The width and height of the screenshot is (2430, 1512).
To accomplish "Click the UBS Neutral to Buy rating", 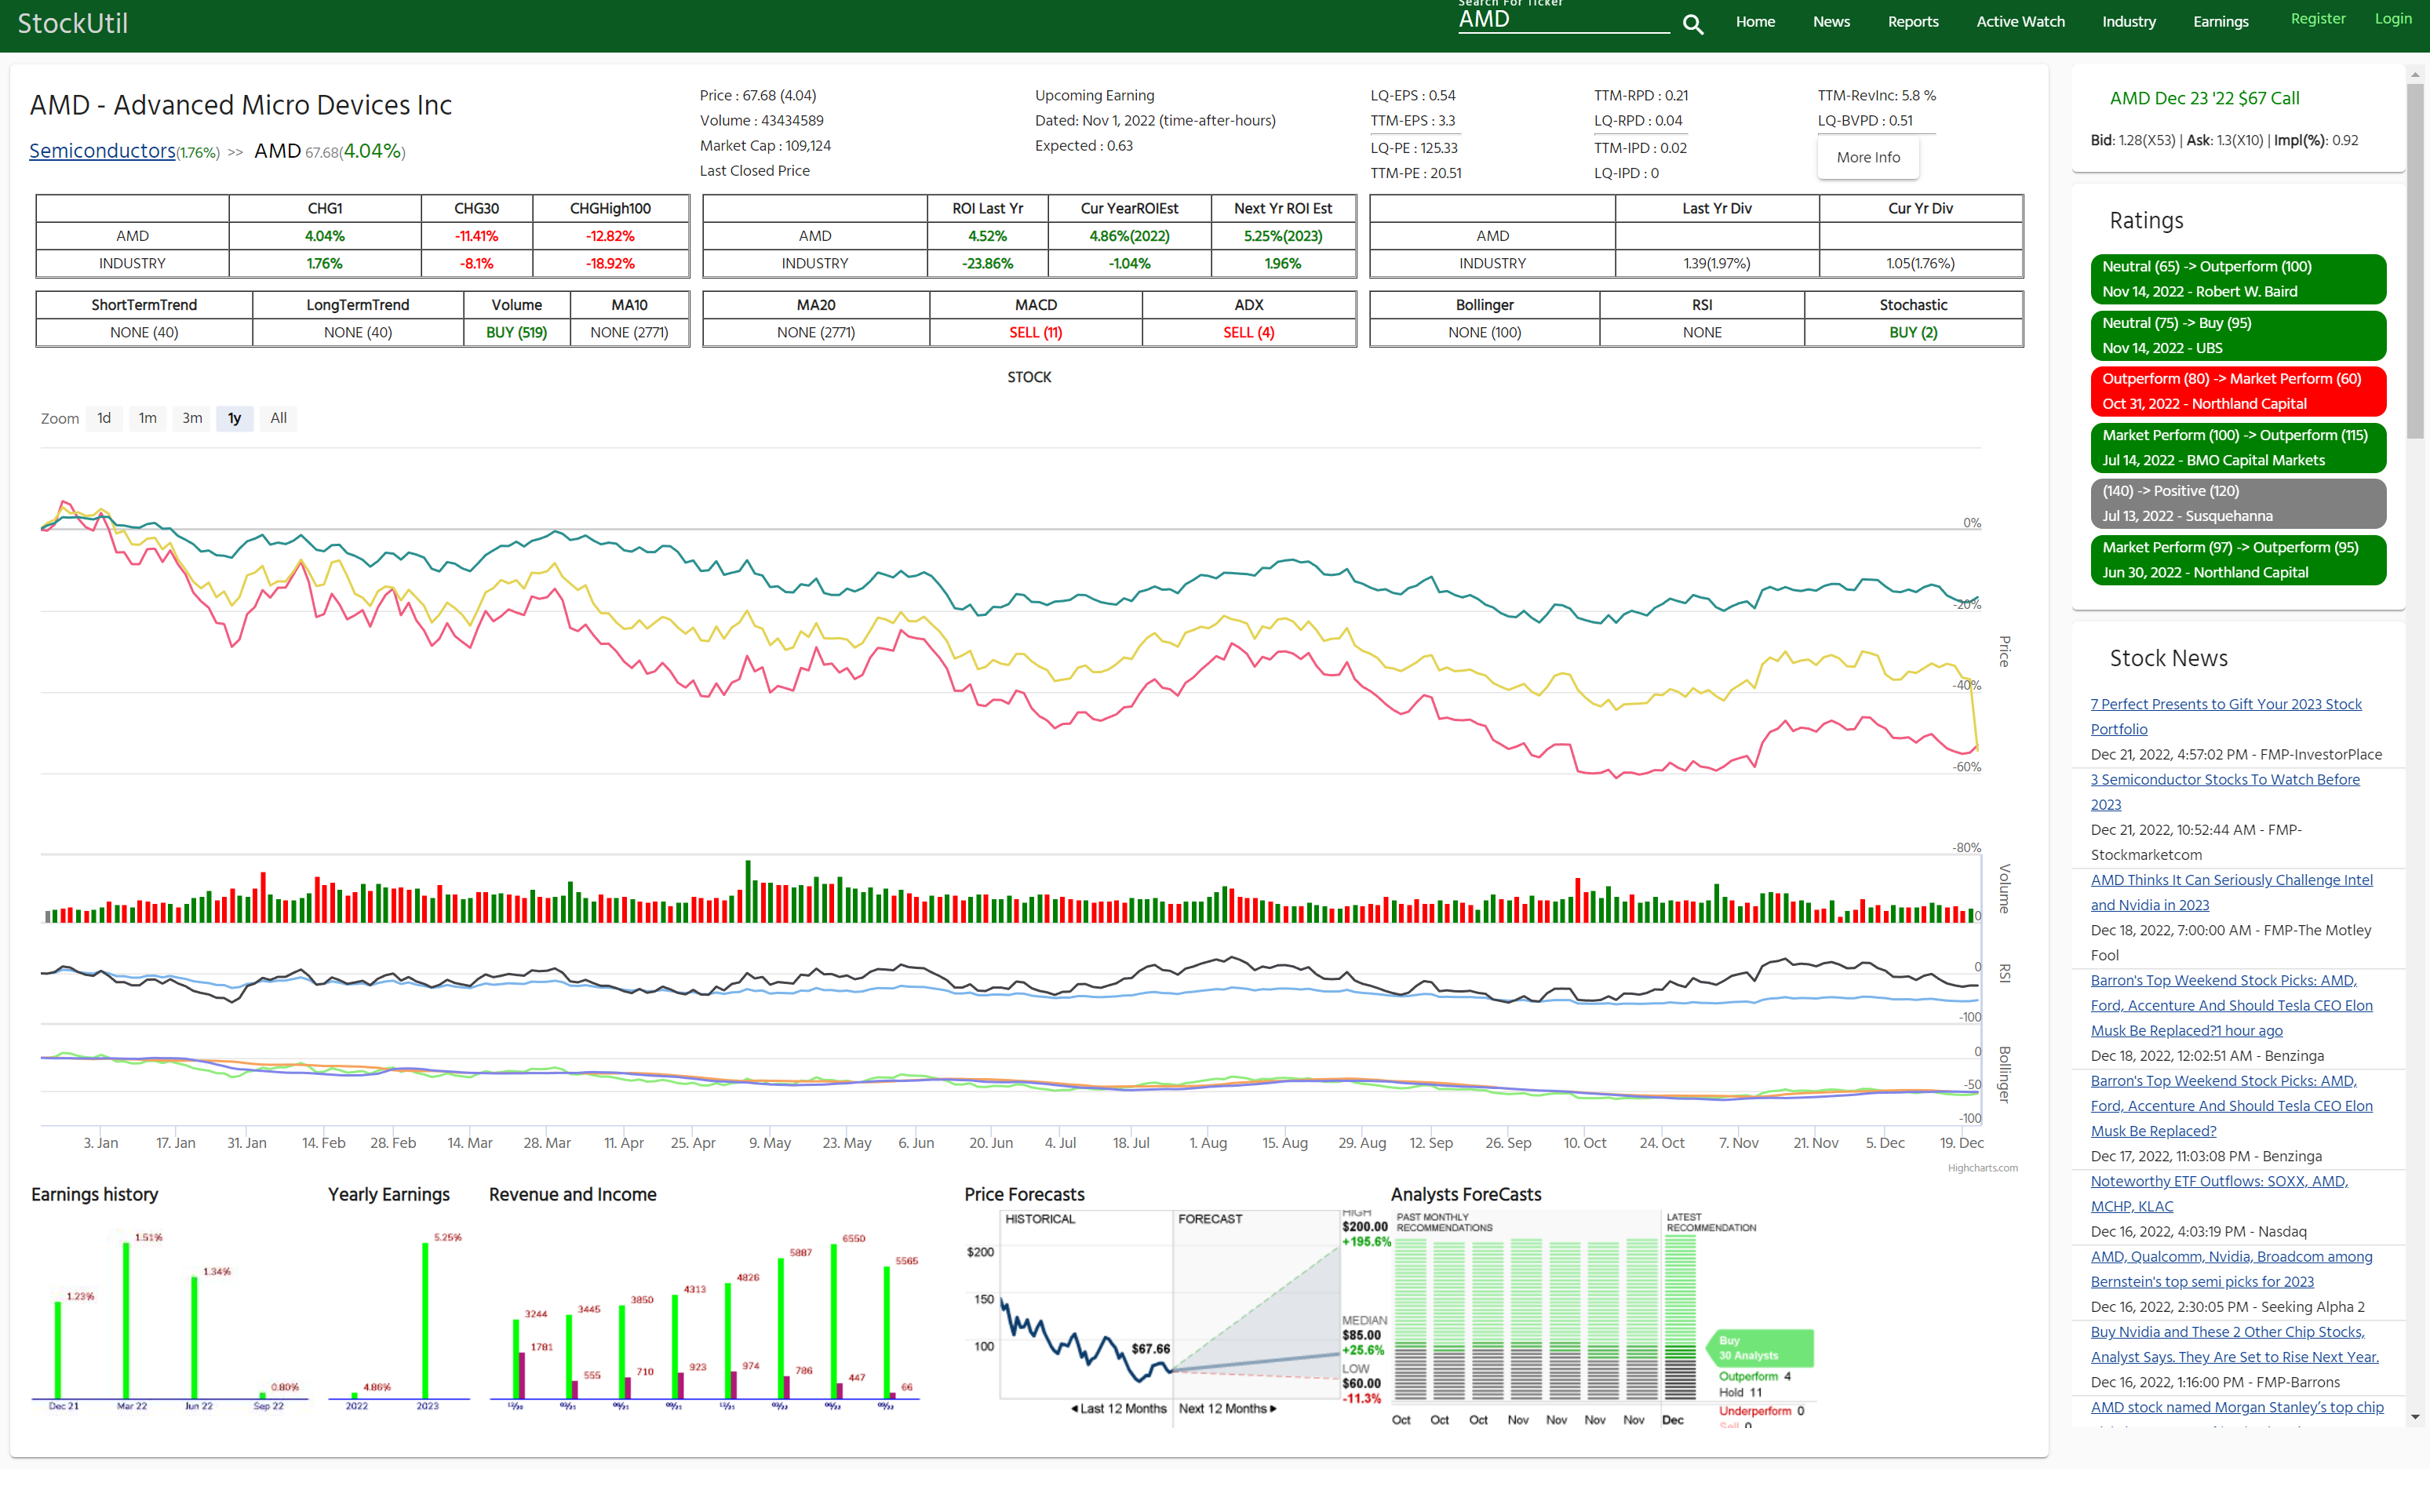I will coord(2238,336).
